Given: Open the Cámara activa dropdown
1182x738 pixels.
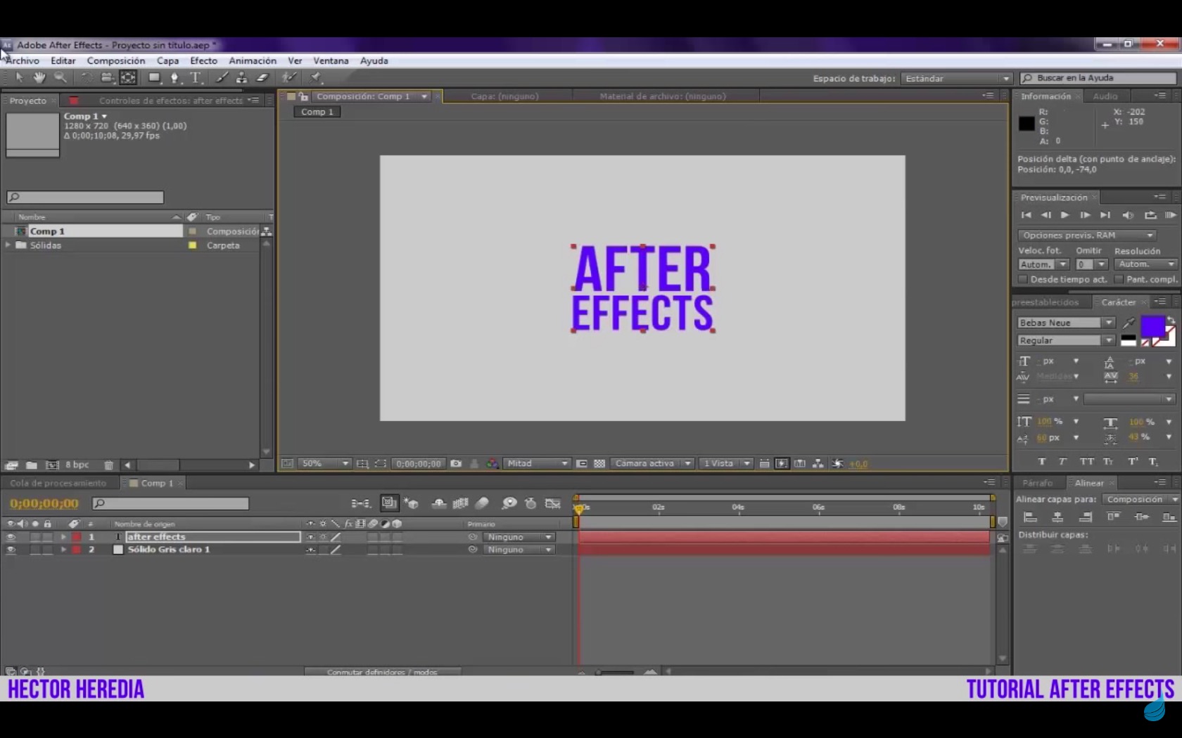Looking at the screenshot, I should pos(652,464).
